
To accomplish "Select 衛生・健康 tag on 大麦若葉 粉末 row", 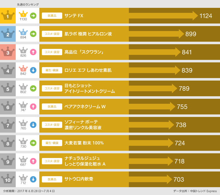I will (52, 143).
